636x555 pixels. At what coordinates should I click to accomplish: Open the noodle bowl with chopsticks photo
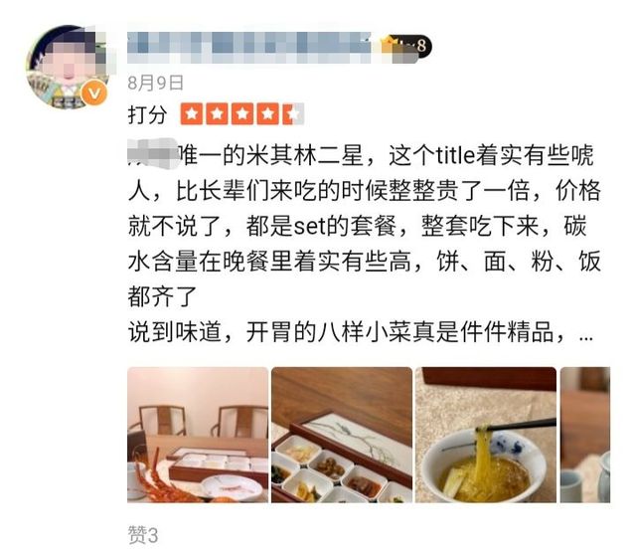(486, 435)
